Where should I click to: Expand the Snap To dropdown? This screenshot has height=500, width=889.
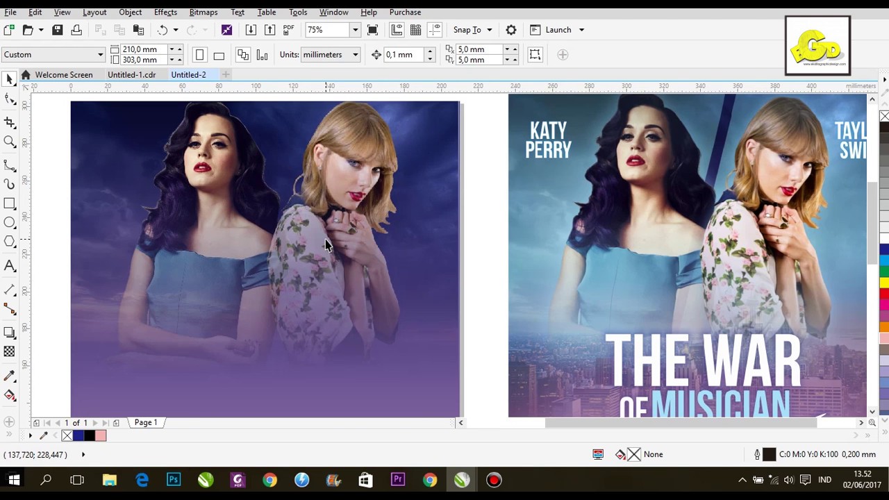489,30
